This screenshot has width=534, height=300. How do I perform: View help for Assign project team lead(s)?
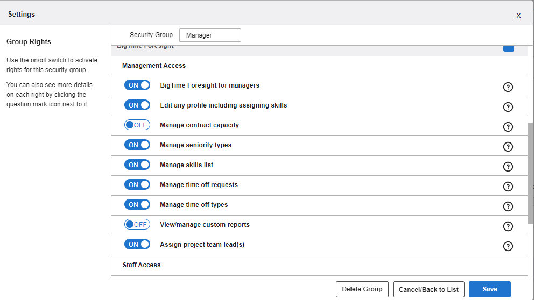pos(508,246)
